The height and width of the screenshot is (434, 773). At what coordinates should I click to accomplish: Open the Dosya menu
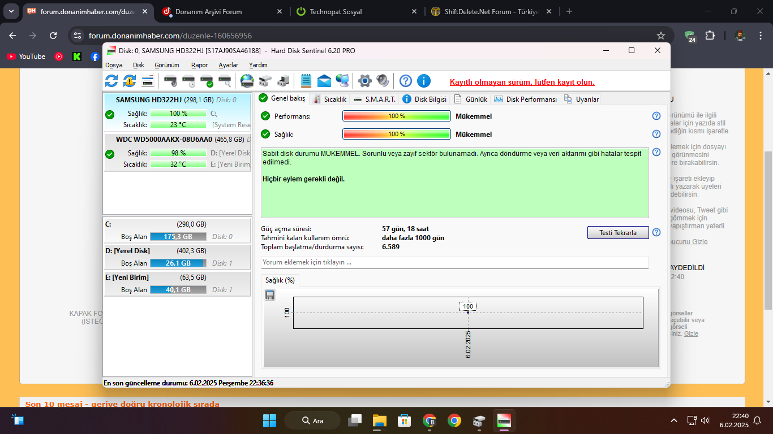(114, 65)
